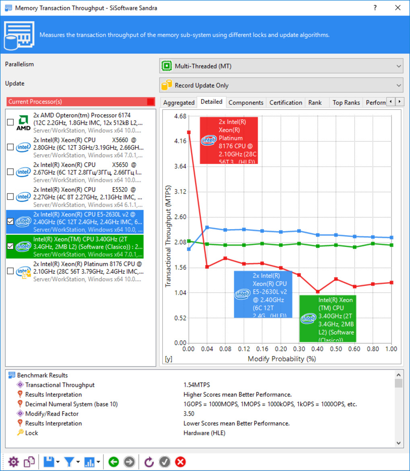Click the filter funnel icon
Image resolution: width=410 pixels, height=471 pixels.
tap(69, 462)
